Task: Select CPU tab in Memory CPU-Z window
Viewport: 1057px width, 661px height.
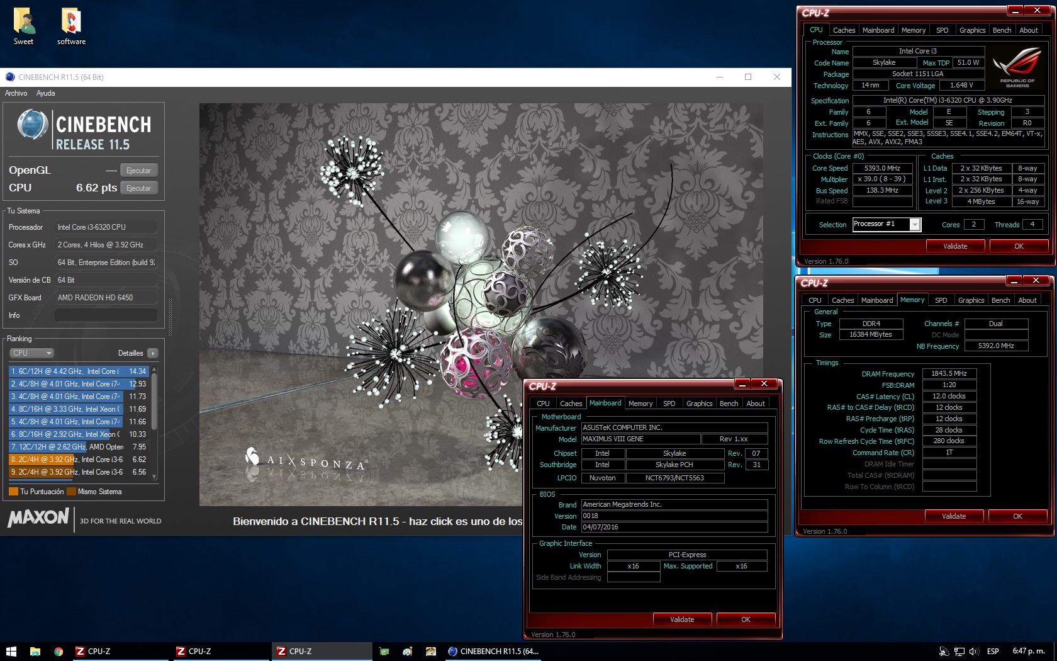Action: click(x=815, y=300)
